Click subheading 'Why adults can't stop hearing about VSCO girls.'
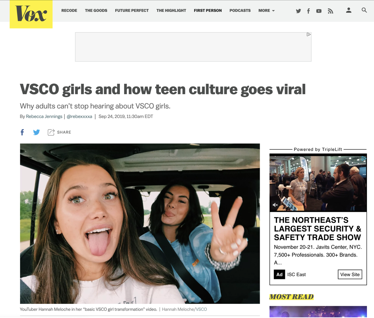 (x=95, y=106)
